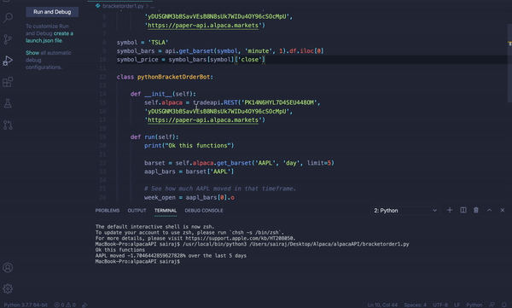Viewport: 512px width, 308px height.
Task: Split the terminal pane
Action: tap(463, 210)
